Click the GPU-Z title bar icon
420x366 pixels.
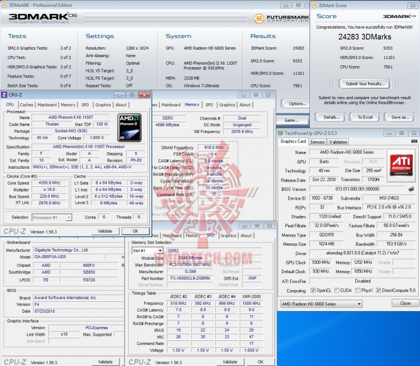click(x=281, y=133)
